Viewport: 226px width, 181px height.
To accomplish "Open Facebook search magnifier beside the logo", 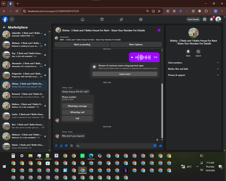I will (x=12, y=19).
